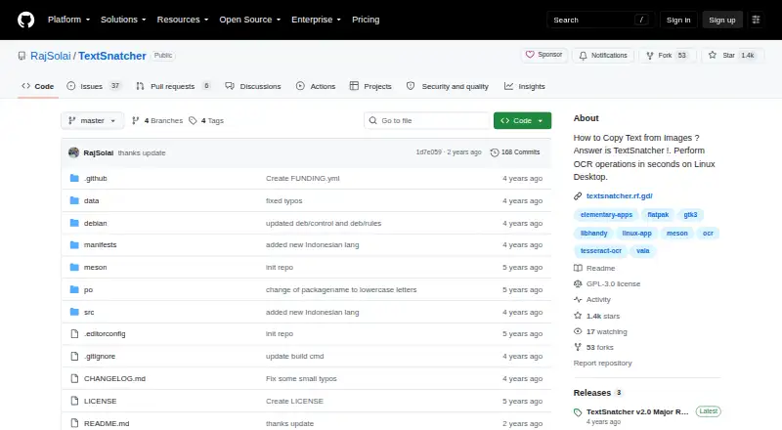Click Report repository link
Viewport: 782px width, 430px height.
(x=602, y=364)
